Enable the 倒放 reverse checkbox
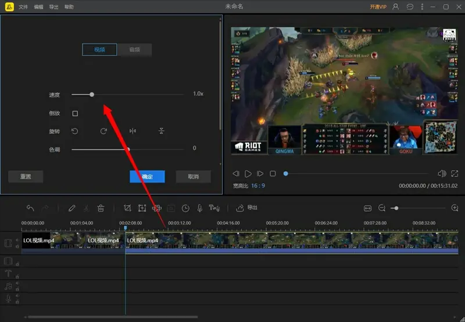This screenshot has width=465, height=322. click(x=75, y=113)
